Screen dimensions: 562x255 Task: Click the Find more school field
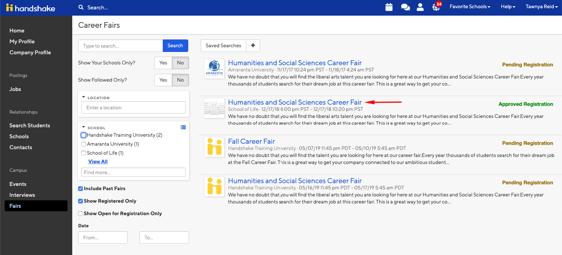134,172
